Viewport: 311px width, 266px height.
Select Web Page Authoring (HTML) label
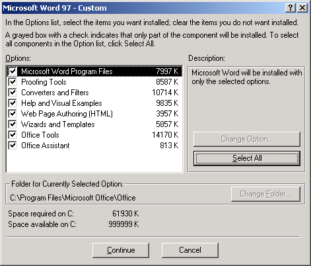coord(67,114)
